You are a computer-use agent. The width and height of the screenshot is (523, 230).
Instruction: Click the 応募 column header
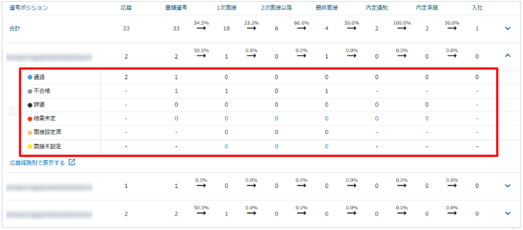click(x=126, y=8)
